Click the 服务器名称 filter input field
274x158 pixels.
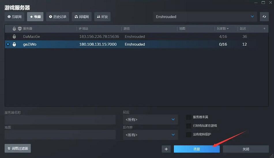click(60, 120)
